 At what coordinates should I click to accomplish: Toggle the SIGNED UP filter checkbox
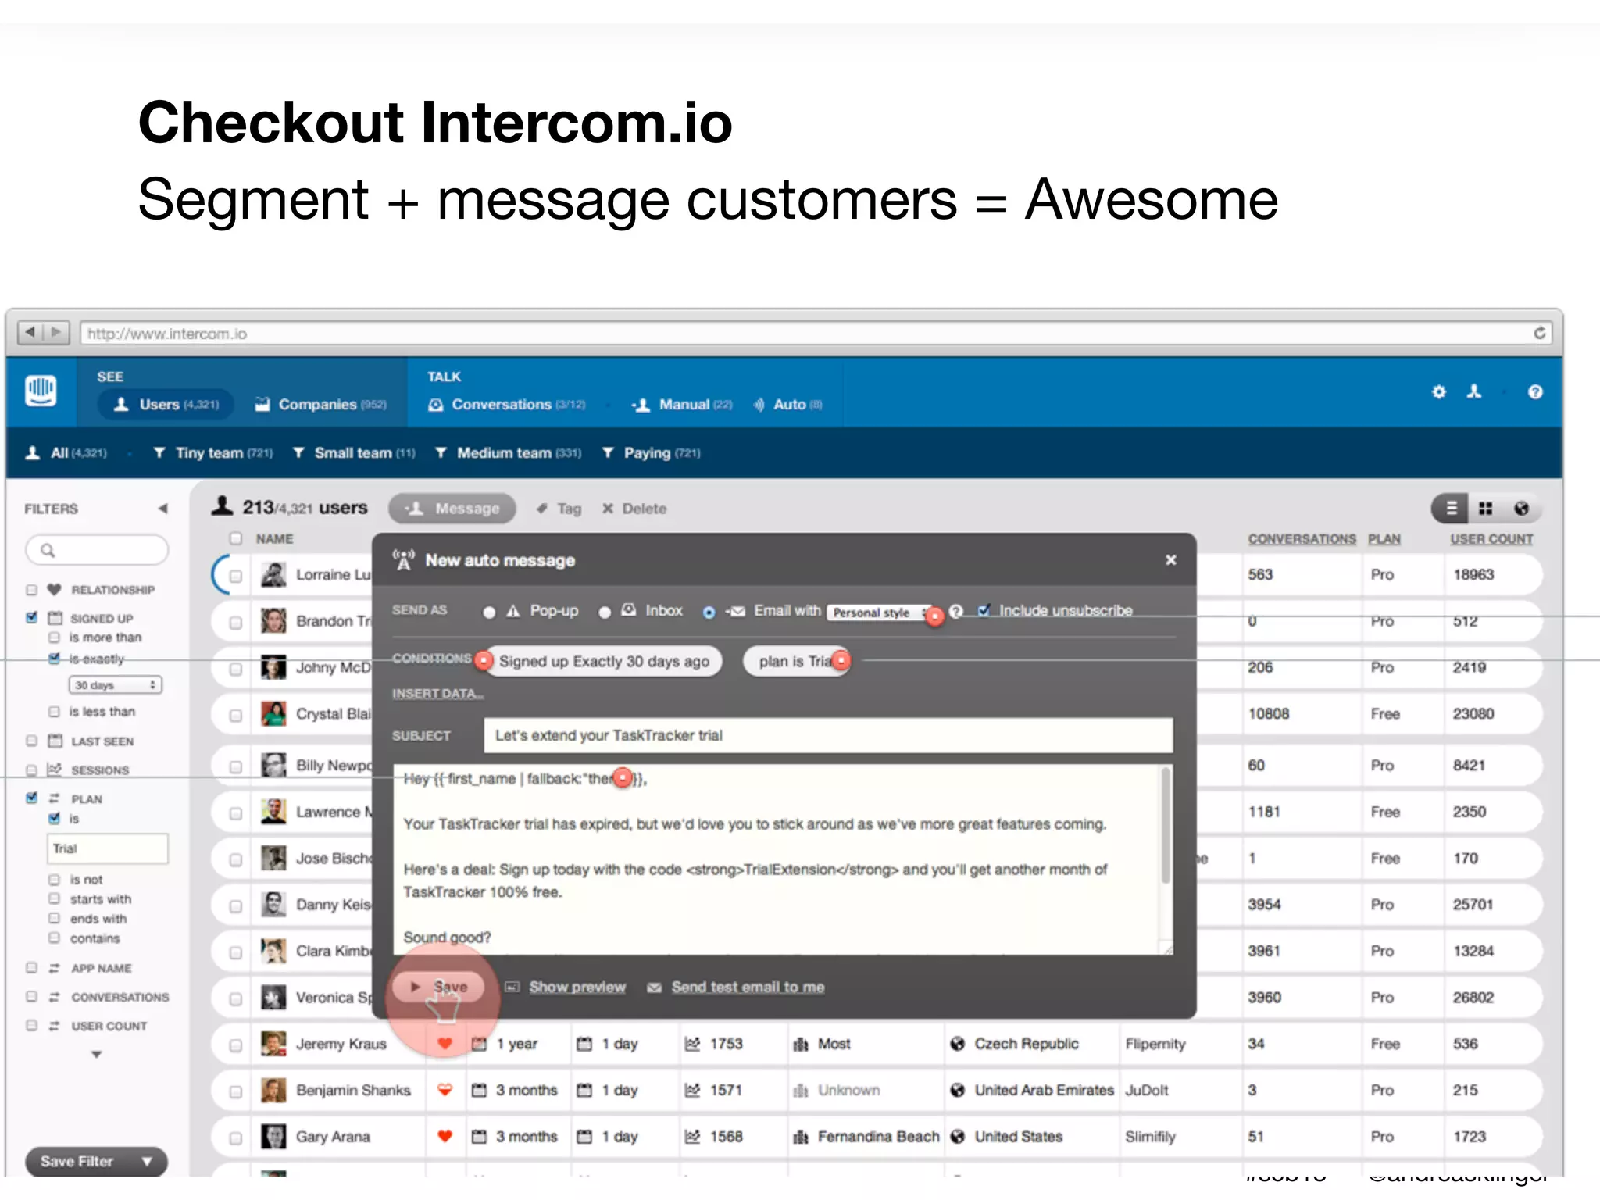(32, 618)
